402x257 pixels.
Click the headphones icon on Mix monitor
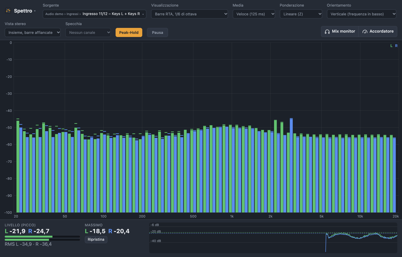coord(327,32)
